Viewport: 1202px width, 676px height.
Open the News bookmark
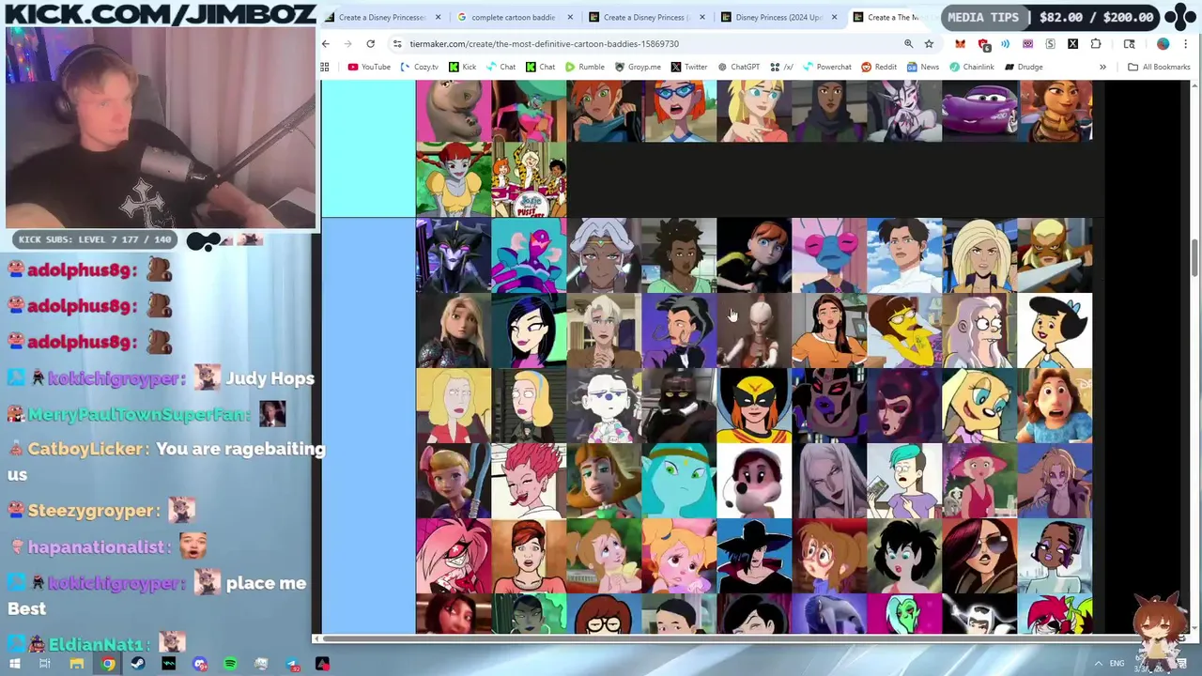coord(923,67)
